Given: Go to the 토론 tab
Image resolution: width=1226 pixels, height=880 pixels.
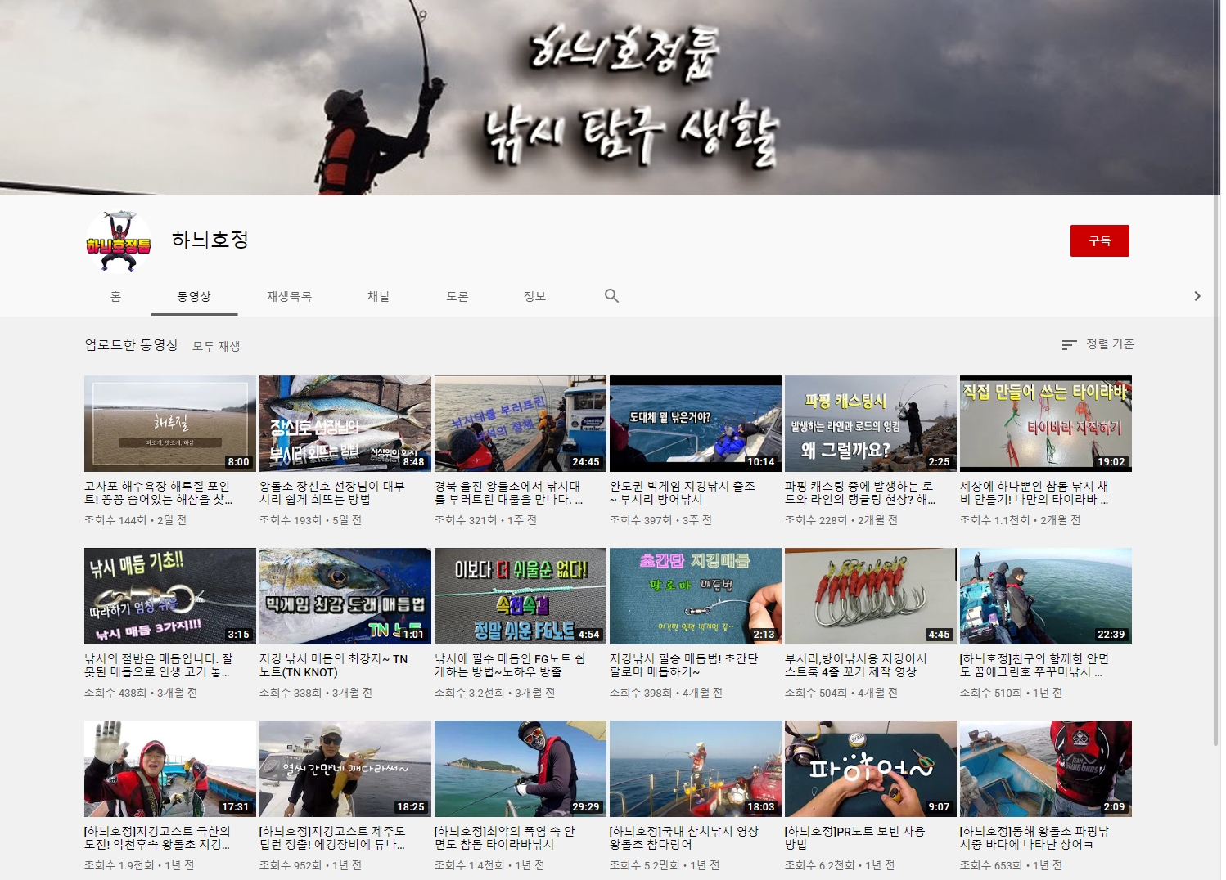Looking at the screenshot, I should coord(457,296).
